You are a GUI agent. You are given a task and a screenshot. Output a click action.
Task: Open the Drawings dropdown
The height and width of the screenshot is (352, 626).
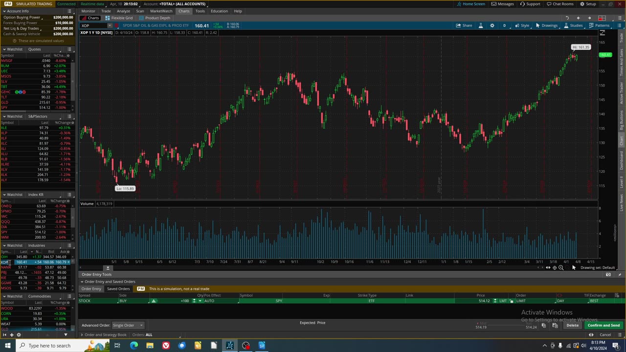pyautogui.click(x=547, y=25)
